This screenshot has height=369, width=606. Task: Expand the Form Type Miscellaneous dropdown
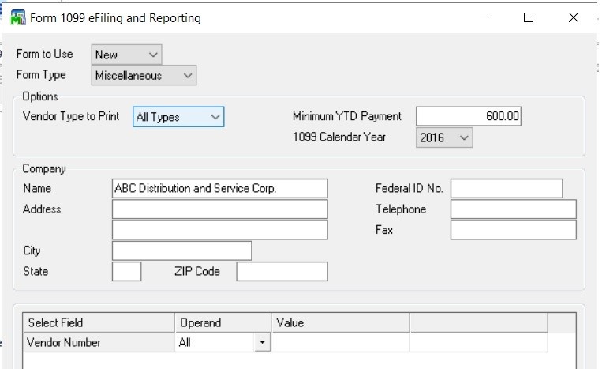[x=143, y=76]
